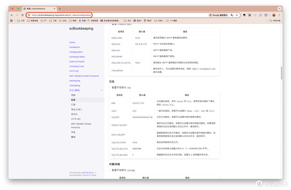Screen dimensions: 291x190
Task: Open the apps grid in bookmarks bar
Action: point(11,21)
